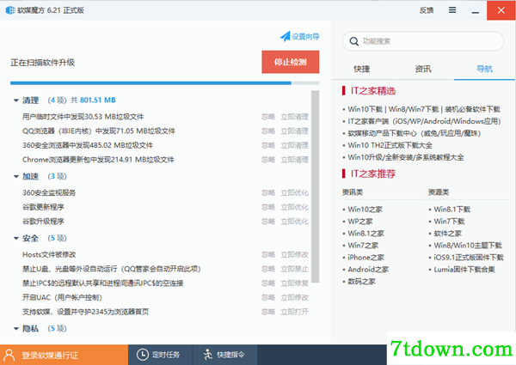Click 立即禁止 for 禁止U盘 autorun item

point(294,269)
